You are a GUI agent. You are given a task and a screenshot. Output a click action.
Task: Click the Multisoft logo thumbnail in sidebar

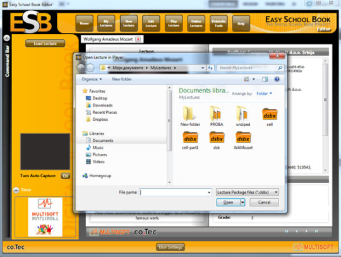click(x=45, y=217)
